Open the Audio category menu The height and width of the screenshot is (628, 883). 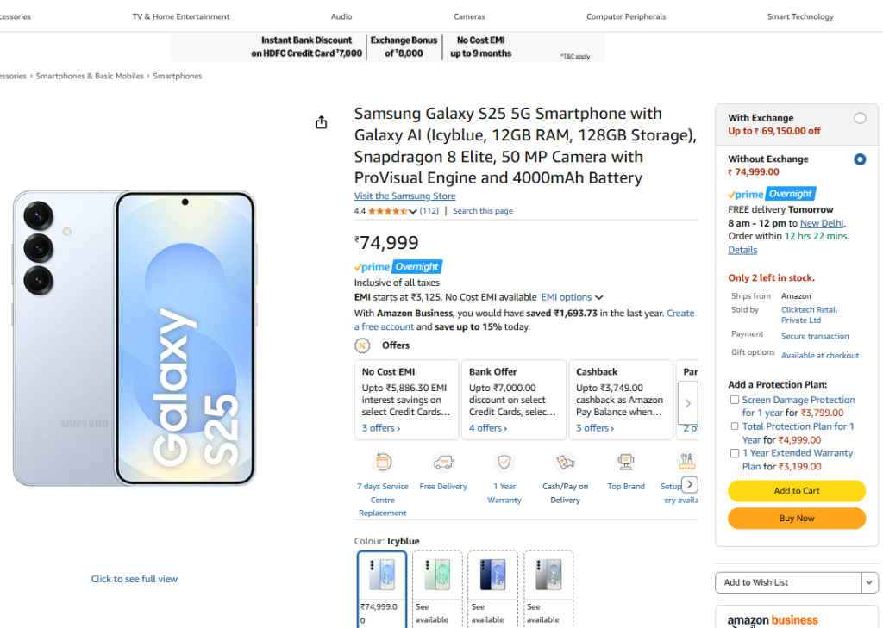pos(341,16)
